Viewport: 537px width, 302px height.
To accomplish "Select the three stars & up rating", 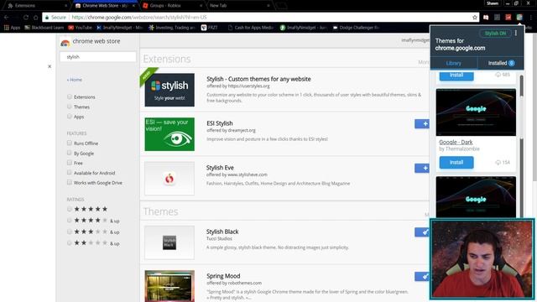I will 70,232.
